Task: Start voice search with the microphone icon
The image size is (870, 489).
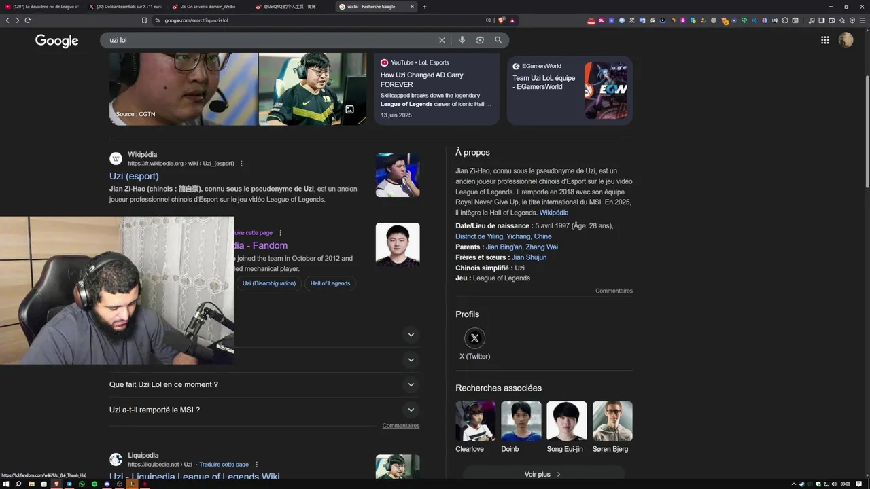Action: pos(462,40)
